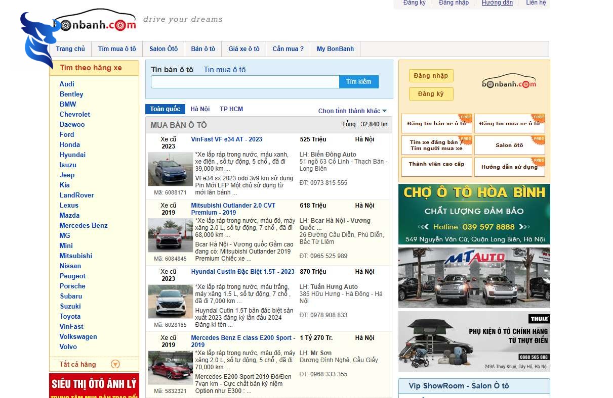613x398 pixels.
Task: Select the Giá xe ô tô menu
Action: 244,49
